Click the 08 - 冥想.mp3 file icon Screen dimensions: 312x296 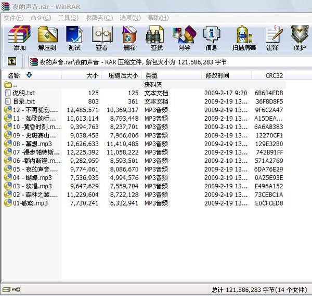click(x=8, y=144)
